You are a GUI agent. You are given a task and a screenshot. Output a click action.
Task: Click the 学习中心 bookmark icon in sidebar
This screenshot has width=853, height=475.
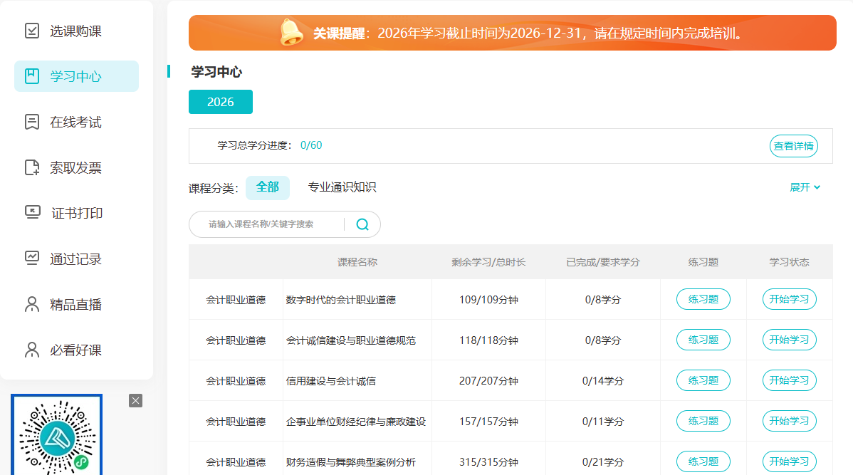coord(32,76)
